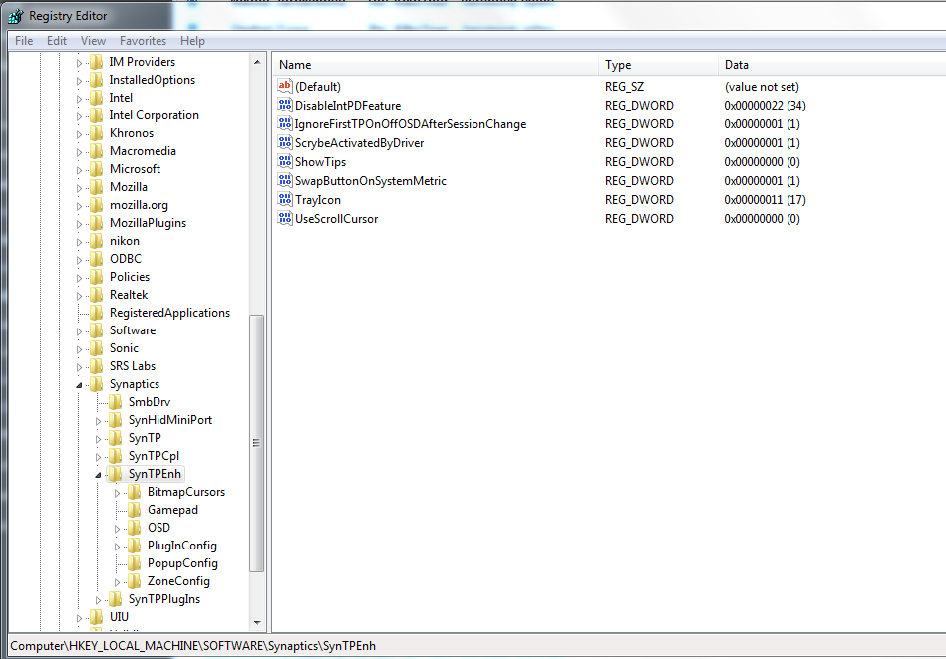Click the PopupConfig folder icon
Image resolution: width=946 pixels, height=659 pixels.
click(135, 563)
